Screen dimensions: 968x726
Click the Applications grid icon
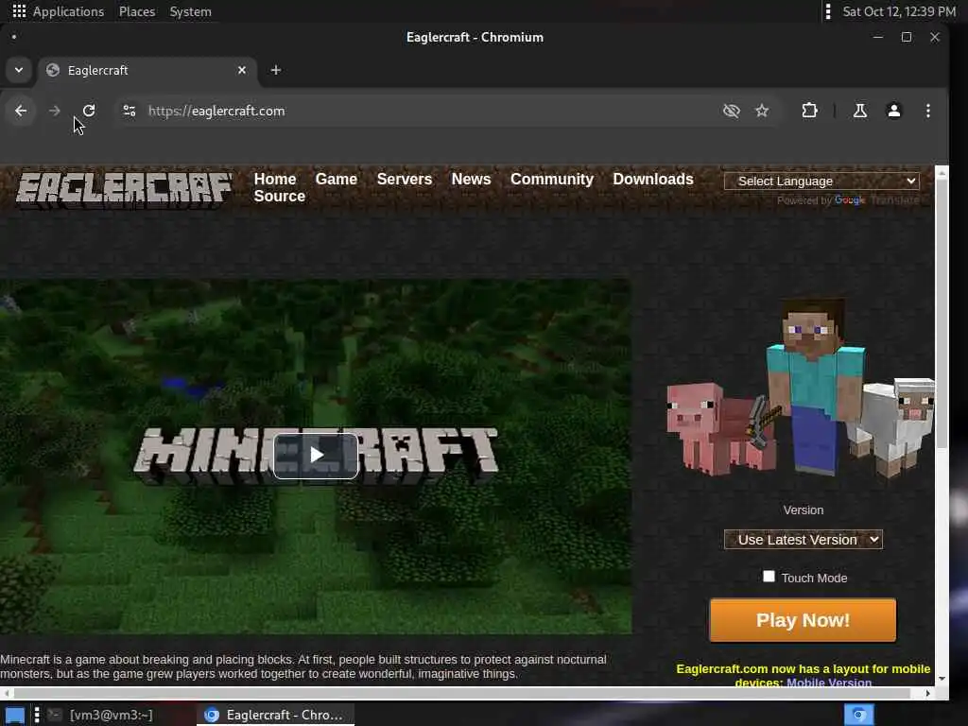(19, 11)
